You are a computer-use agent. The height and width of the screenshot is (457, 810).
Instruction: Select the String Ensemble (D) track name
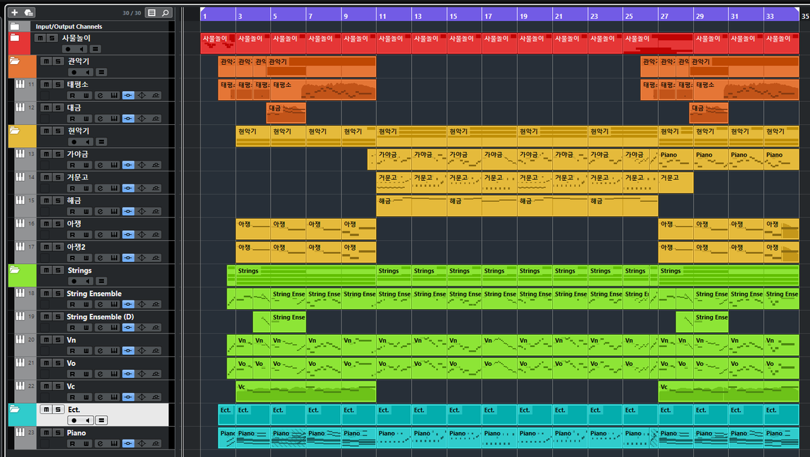point(100,317)
